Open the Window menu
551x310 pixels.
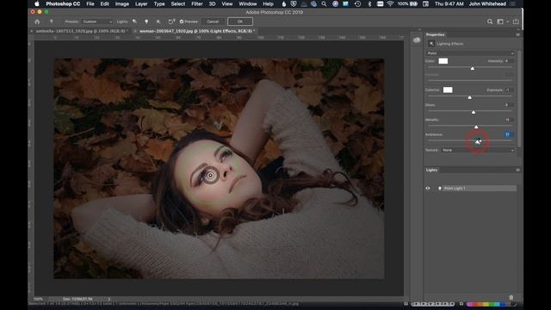[x=248, y=3]
